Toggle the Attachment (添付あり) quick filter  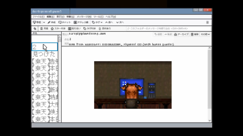[105, 28]
